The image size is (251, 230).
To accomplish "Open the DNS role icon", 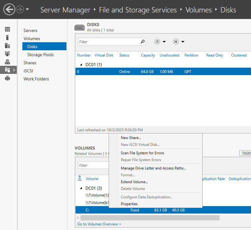I will point(7,62).
